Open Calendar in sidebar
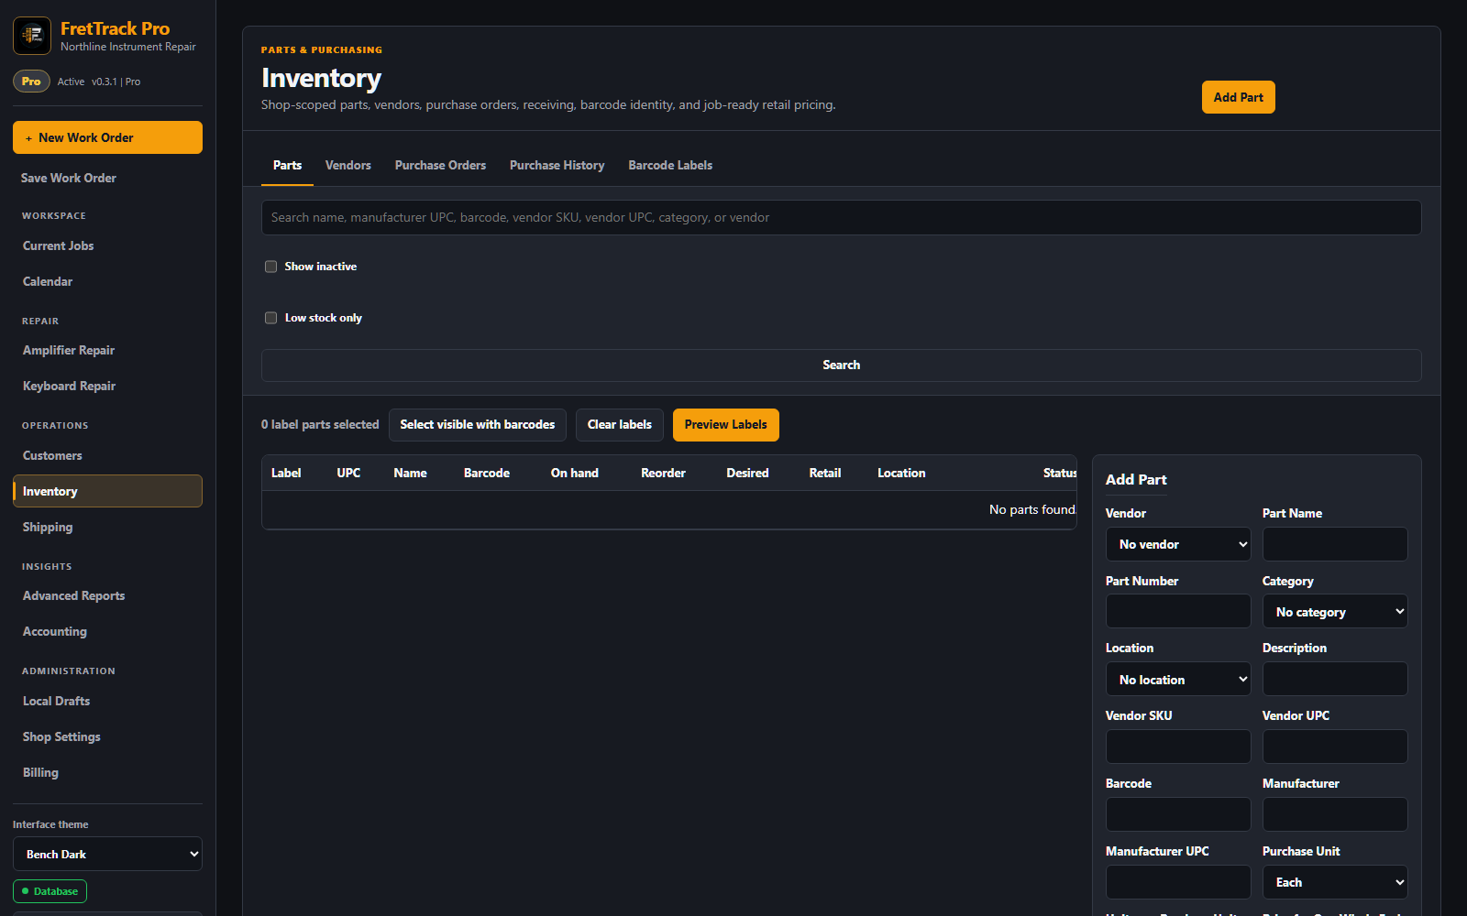Viewport: 1467px width, 916px height. click(107, 281)
